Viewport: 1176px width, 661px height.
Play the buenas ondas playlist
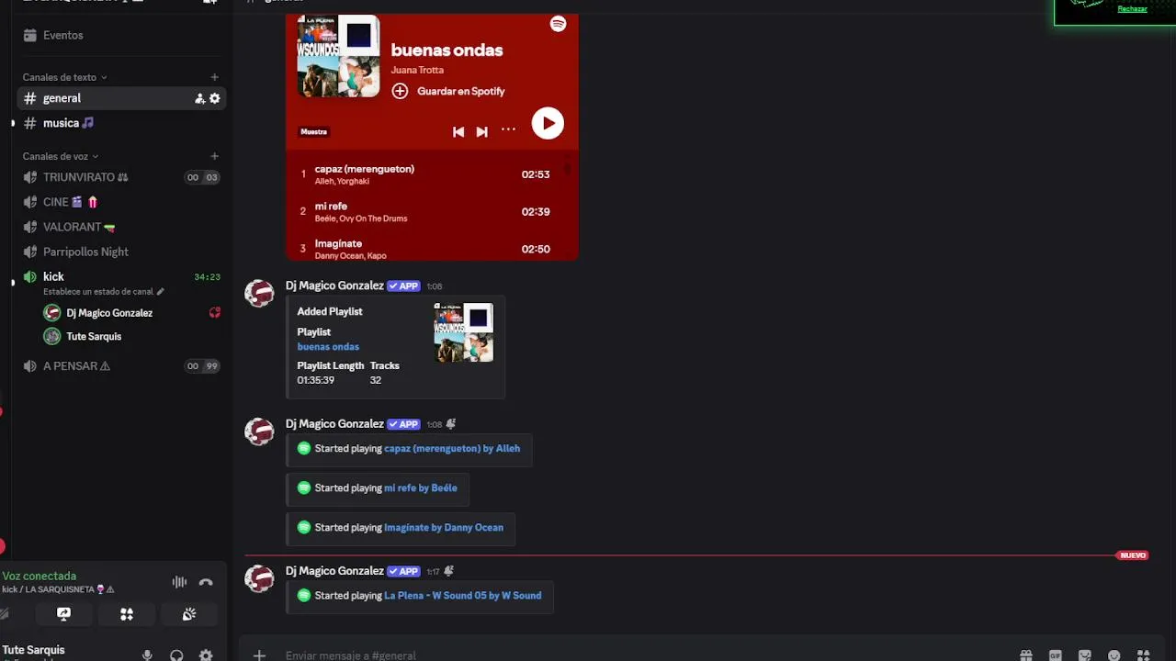click(548, 123)
